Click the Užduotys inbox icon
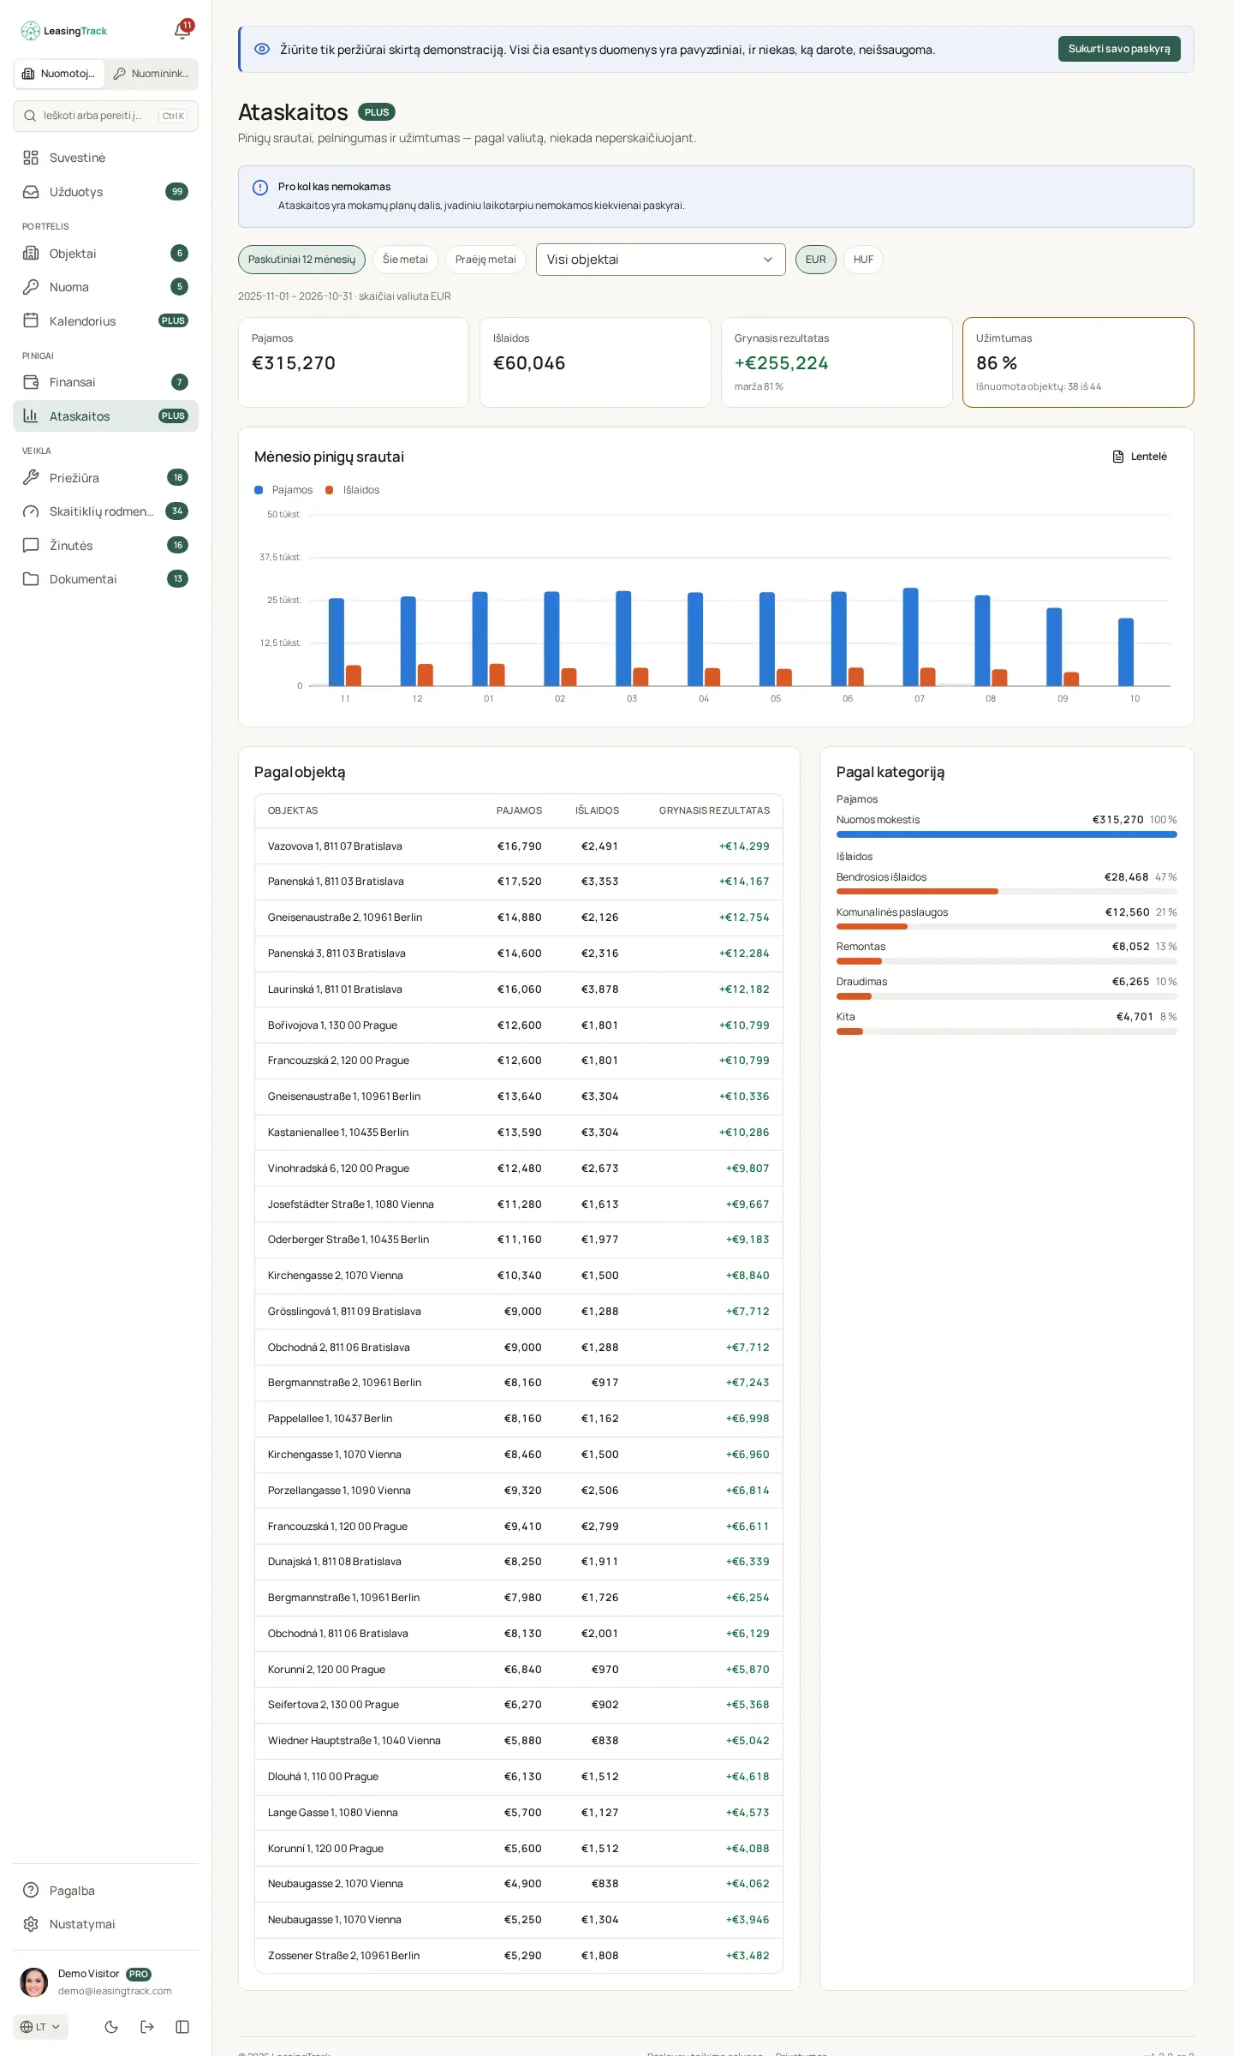 pos(31,192)
